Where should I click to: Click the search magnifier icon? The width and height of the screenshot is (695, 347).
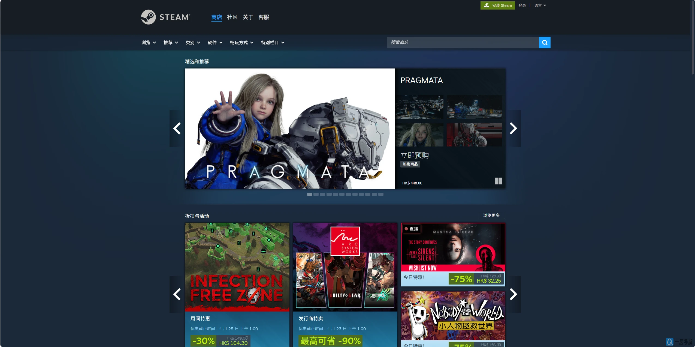pos(545,42)
